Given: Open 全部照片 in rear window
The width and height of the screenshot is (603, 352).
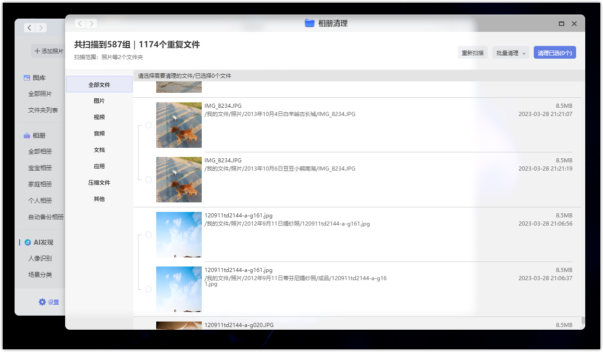Looking at the screenshot, I should pyautogui.click(x=40, y=94).
